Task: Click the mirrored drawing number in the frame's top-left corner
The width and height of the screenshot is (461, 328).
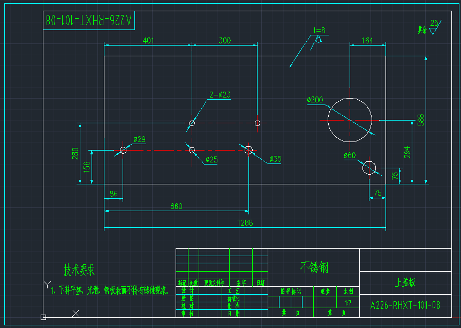Action: click(x=89, y=20)
